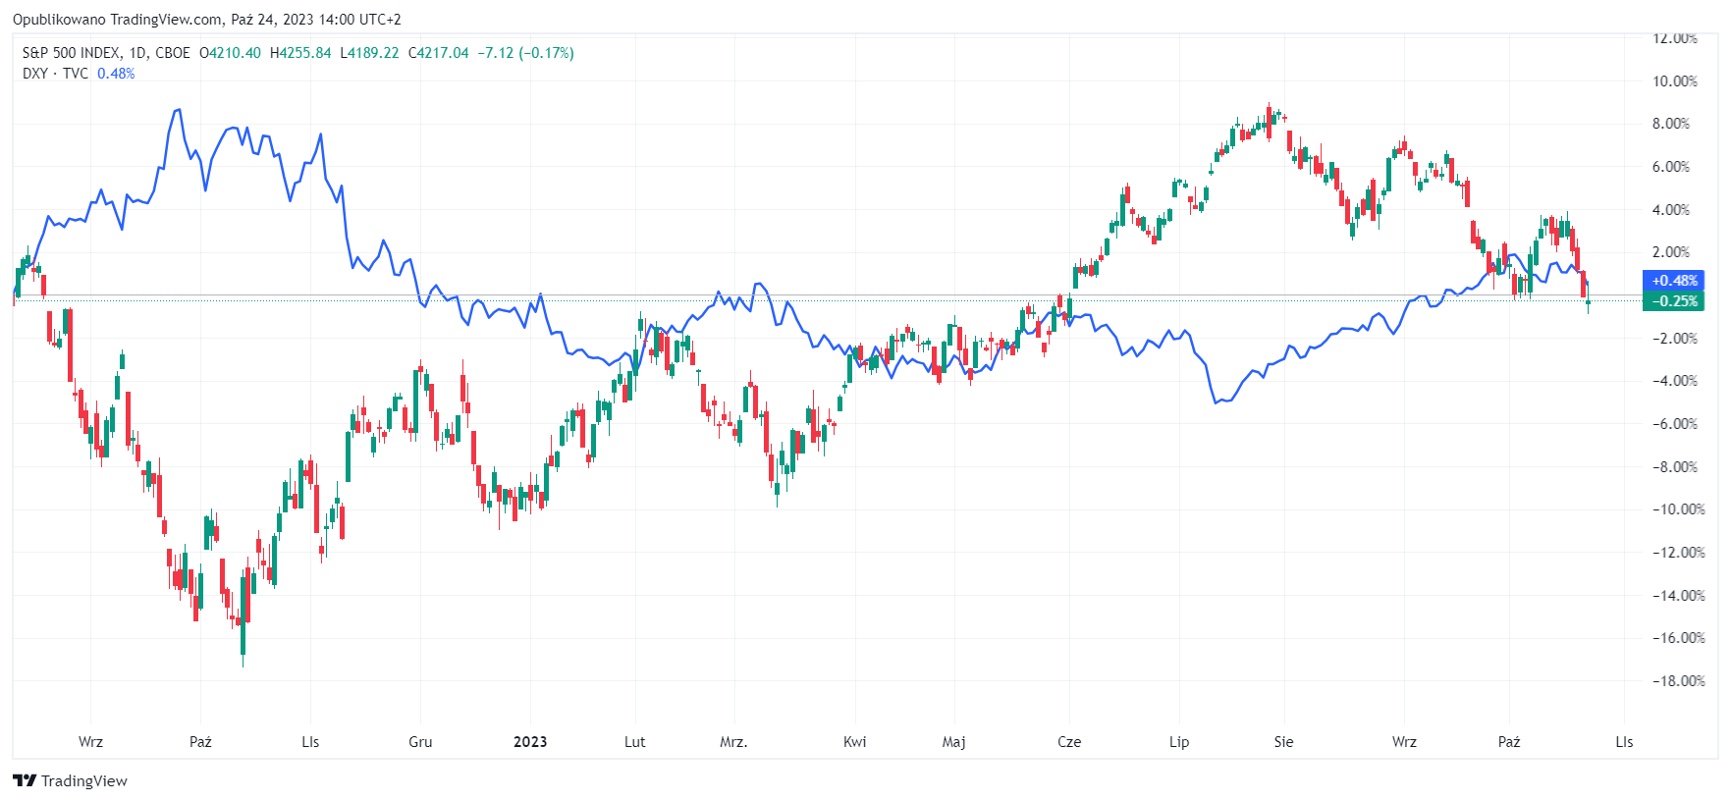This screenshot has height=802, width=1731.
Task: Click the −10.00% price scale label
Action: click(1678, 508)
